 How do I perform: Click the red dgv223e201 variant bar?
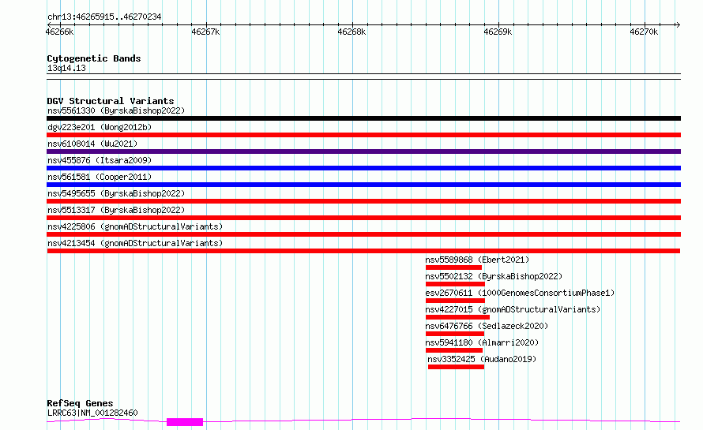(363, 135)
